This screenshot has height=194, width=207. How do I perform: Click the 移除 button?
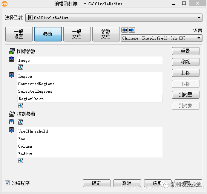click(x=186, y=62)
